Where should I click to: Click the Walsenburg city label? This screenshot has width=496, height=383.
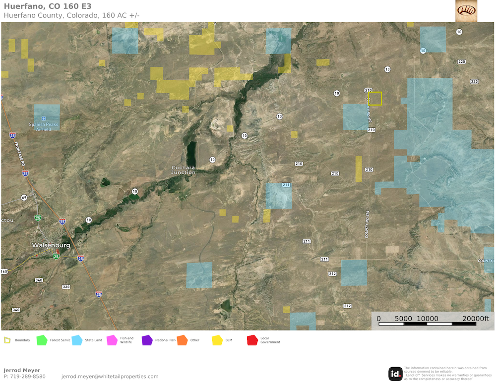[51, 245]
